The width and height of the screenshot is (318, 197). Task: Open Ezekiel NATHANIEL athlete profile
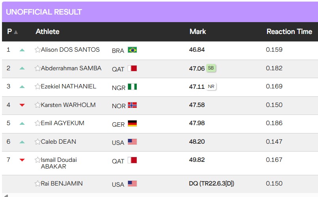68,86
